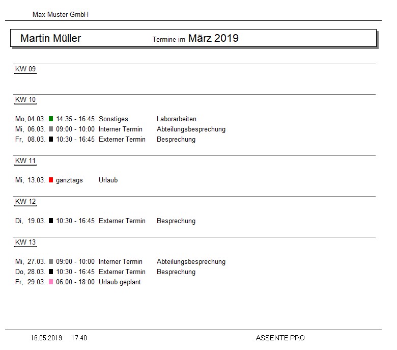Click Besprechung on 08.03.
This screenshot has height=350, width=397.
[176, 140]
